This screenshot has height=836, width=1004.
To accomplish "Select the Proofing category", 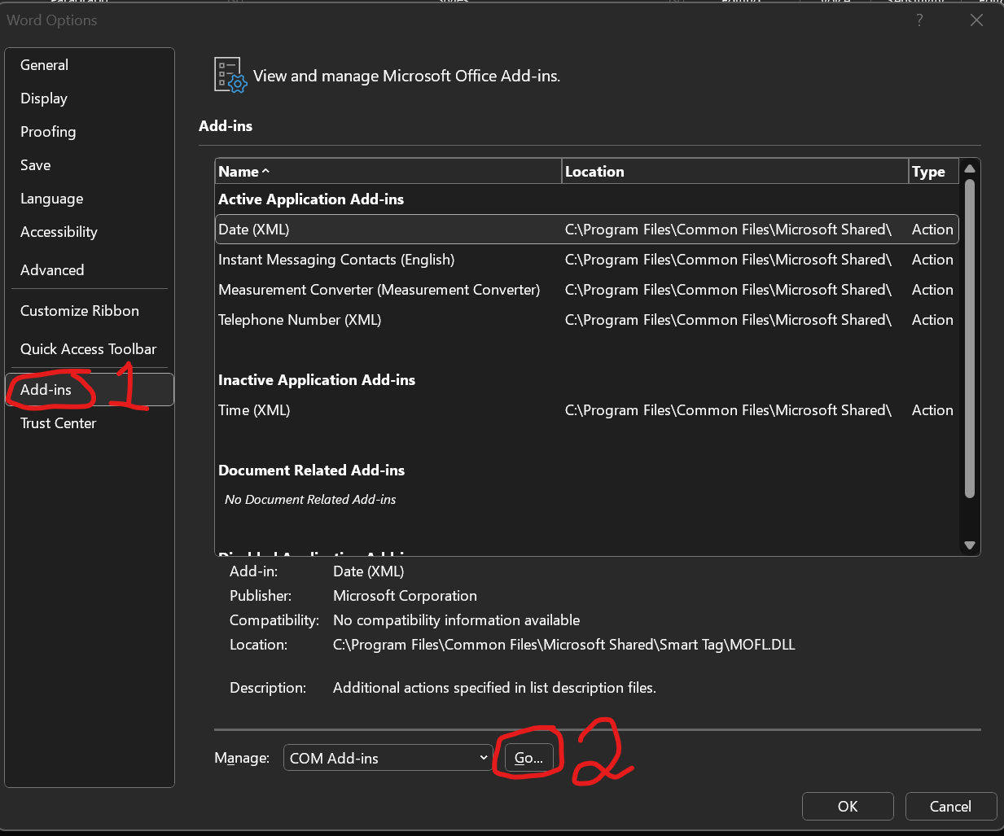I will [48, 132].
